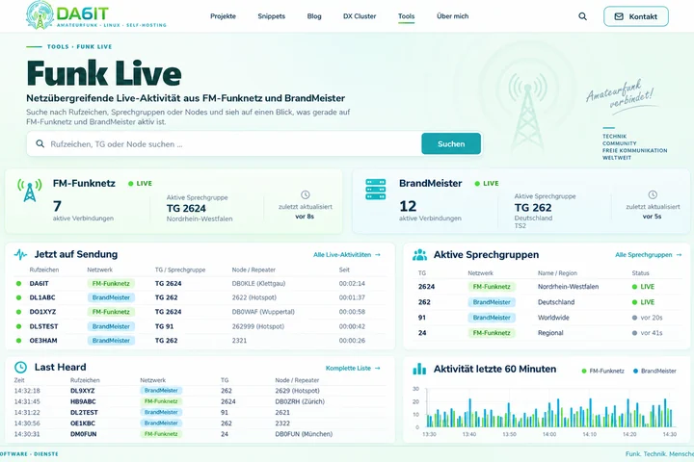Click the magnifier icon inside search field
The width and height of the screenshot is (694, 462).
point(40,143)
